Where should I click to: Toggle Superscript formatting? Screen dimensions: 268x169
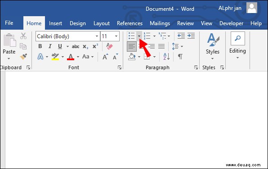(x=95, y=46)
